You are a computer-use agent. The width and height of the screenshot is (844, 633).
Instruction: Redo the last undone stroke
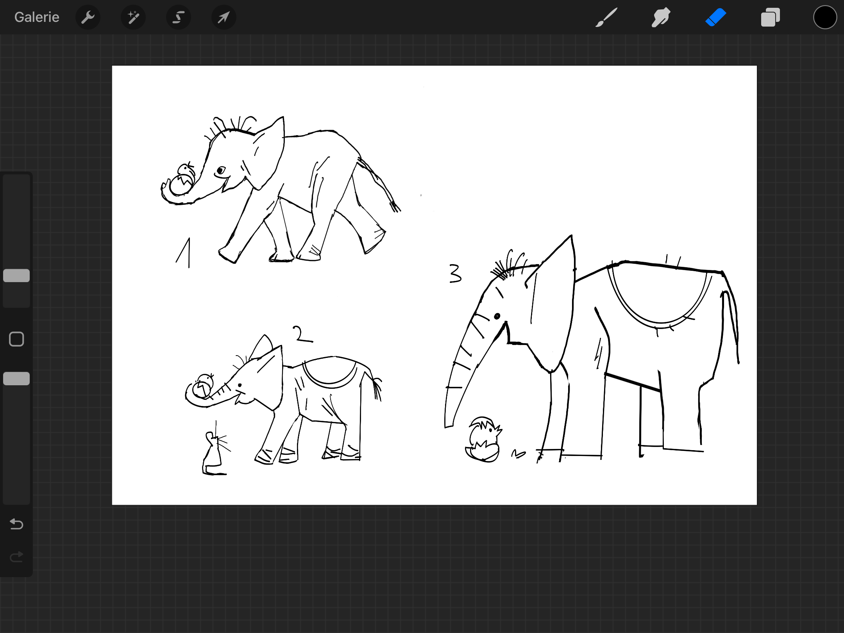(16, 557)
